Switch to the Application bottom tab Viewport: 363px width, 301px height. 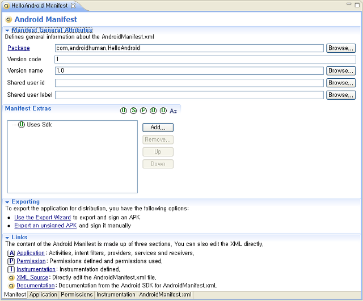43,295
